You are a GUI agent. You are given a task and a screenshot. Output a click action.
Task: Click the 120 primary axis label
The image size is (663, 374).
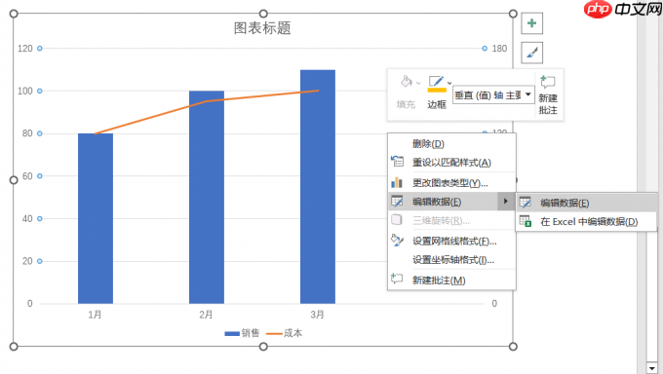tap(25, 48)
